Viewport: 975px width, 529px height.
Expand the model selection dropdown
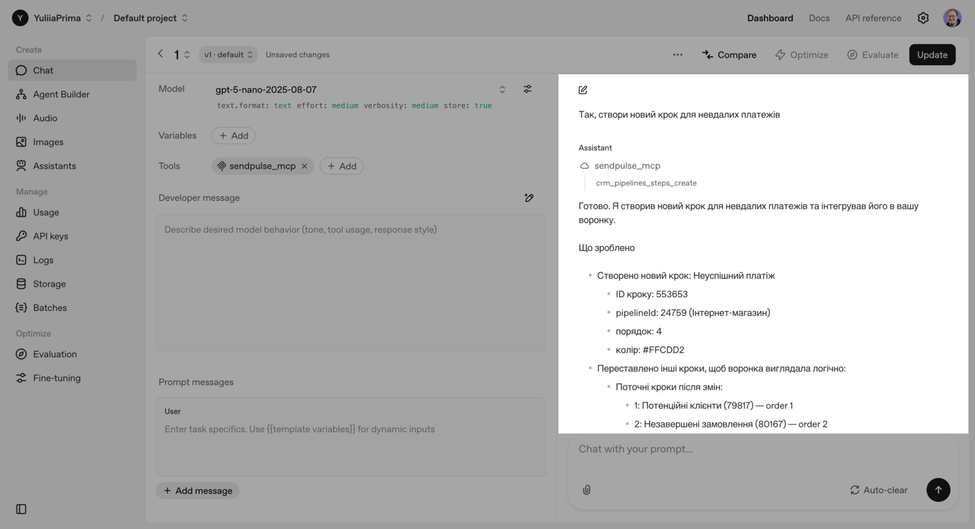502,89
